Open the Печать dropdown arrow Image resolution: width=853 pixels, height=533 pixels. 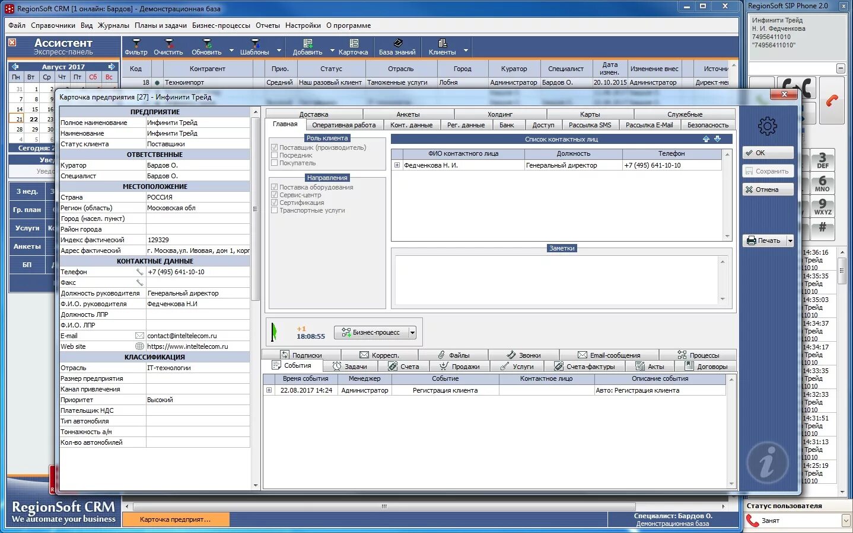click(x=790, y=241)
